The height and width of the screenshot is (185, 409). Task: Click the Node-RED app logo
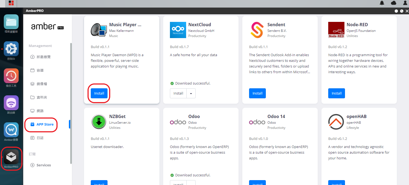click(x=336, y=30)
